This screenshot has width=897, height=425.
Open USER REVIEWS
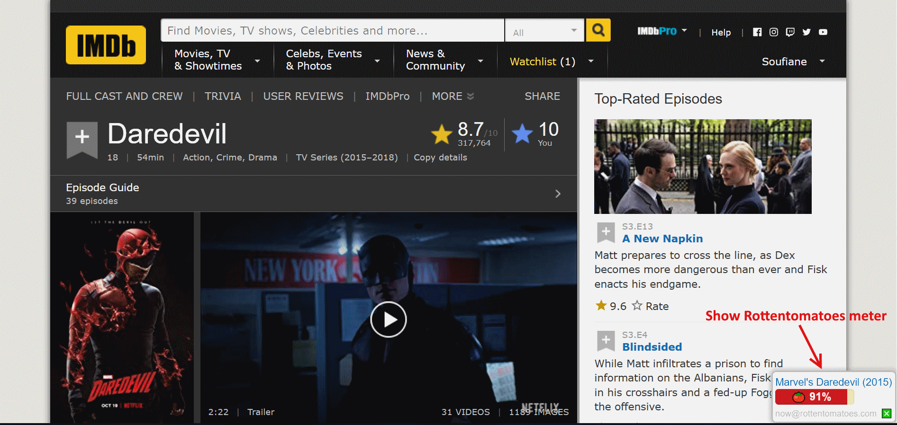pos(303,96)
